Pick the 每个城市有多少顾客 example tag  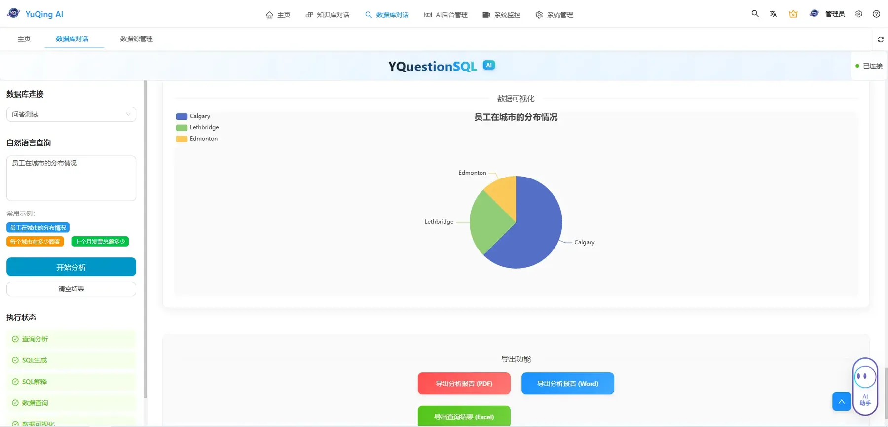coord(35,242)
